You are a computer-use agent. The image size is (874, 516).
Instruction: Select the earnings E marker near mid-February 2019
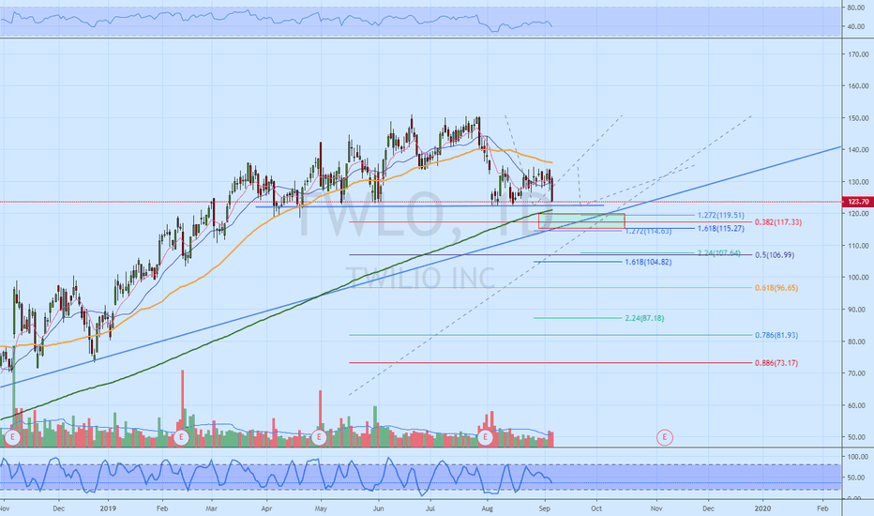pos(181,437)
